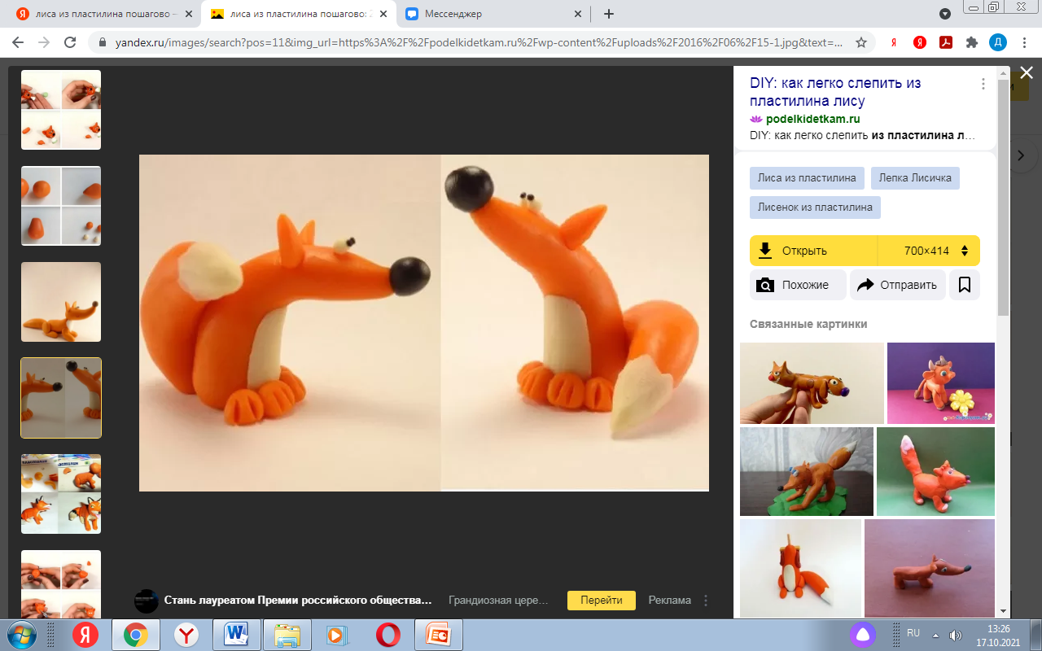Launch Opera from the taskbar
The width and height of the screenshot is (1042, 651).
click(x=388, y=635)
